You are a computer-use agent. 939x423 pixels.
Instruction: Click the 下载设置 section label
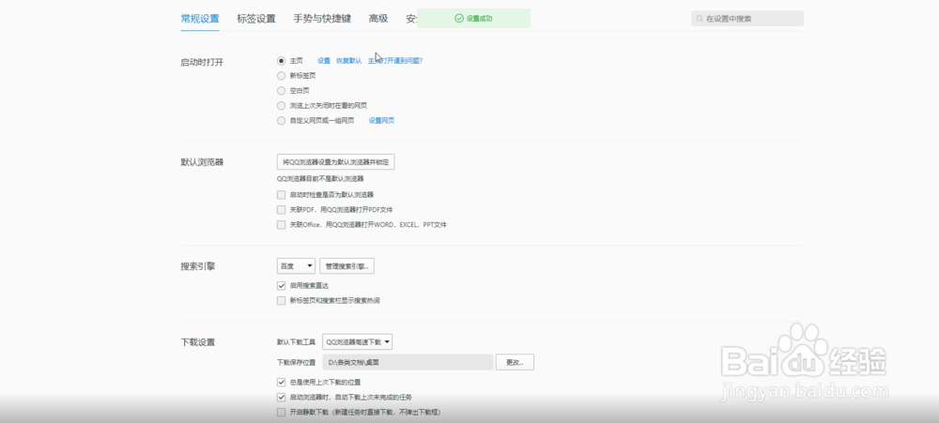[197, 342]
